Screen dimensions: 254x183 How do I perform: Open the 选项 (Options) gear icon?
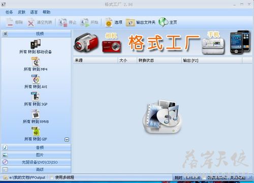click(109, 22)
